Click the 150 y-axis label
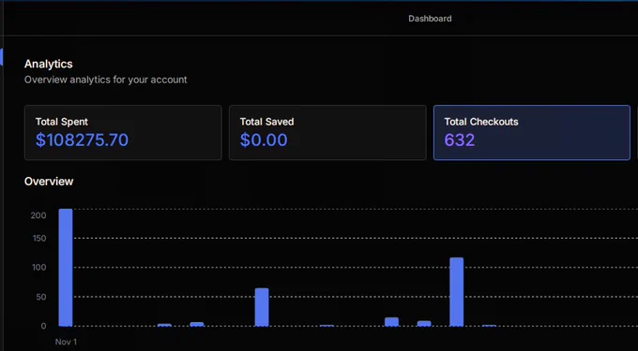Viewport: 638px width, 351px height. (38, 238)
